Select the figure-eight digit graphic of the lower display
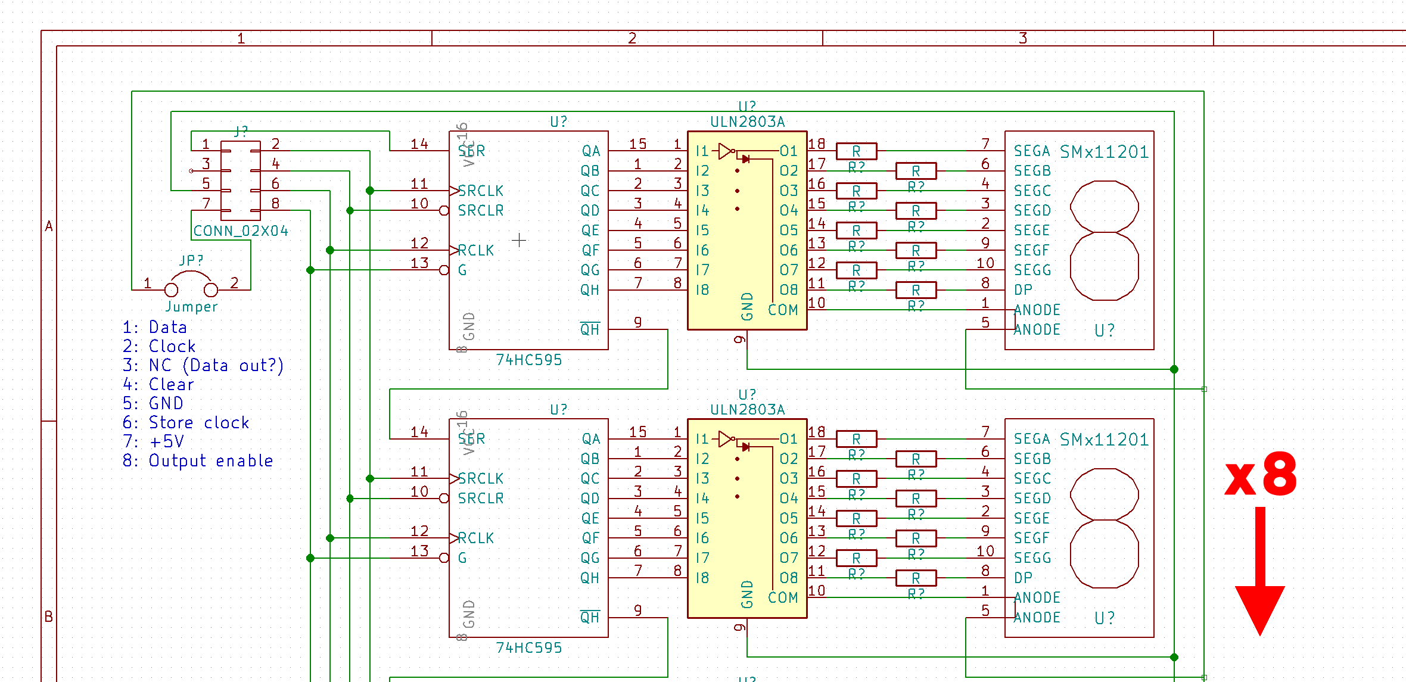 point(1105,528)
